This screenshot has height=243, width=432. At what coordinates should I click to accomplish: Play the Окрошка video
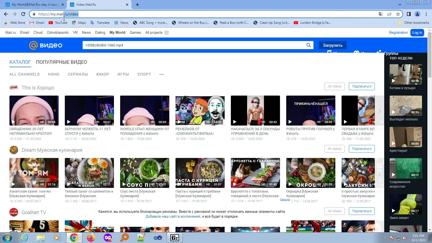[x=311, y=173]
